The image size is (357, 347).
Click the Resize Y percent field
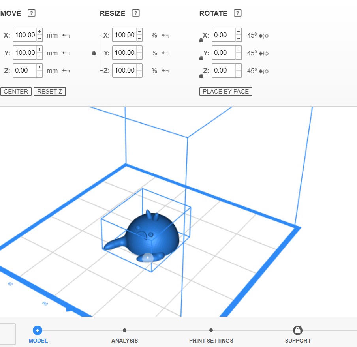(124, 53)
